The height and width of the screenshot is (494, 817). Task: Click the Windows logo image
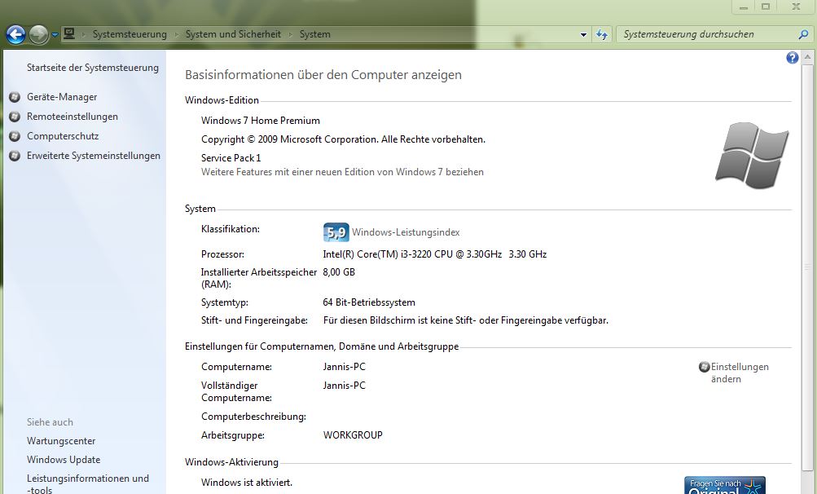pos(752,156)
